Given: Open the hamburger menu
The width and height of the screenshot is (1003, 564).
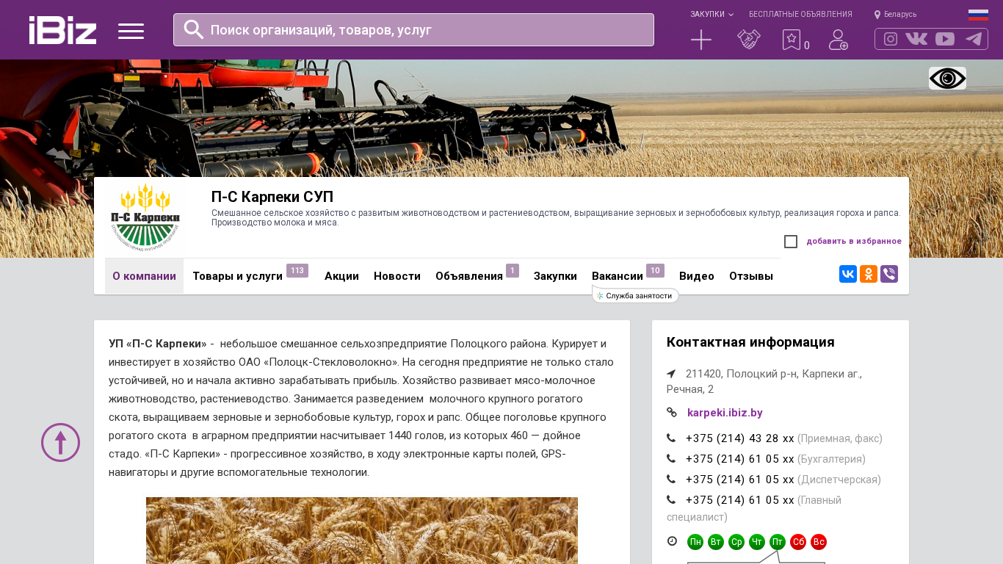Looking at the screenshot, I should (x=131, y=31).
